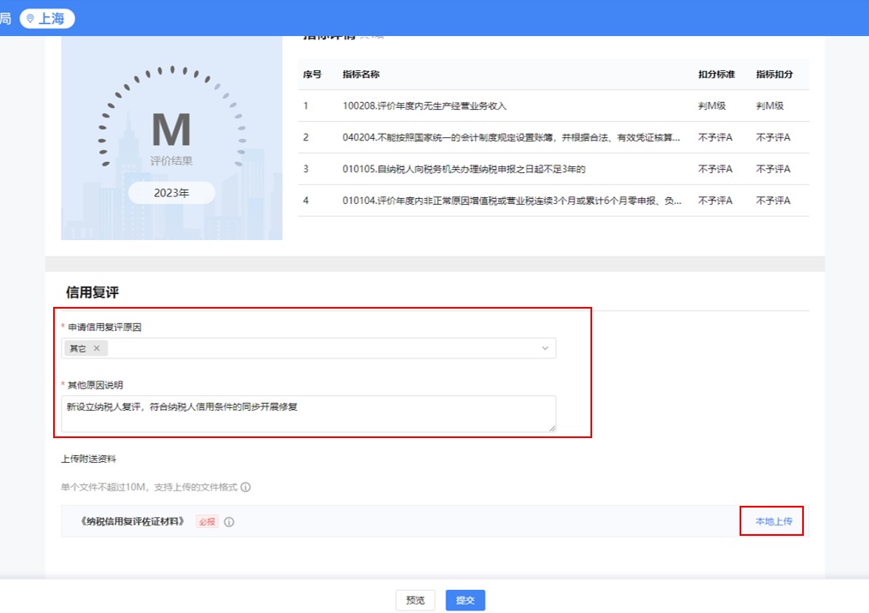
Task: Click the text area resize handle corner
Action: (x=552, y=428)
